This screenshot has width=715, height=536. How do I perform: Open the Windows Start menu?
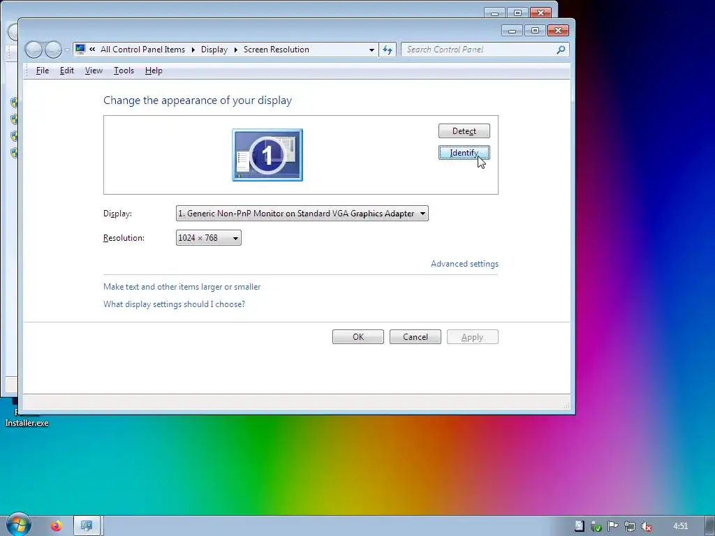pos(18,525)
